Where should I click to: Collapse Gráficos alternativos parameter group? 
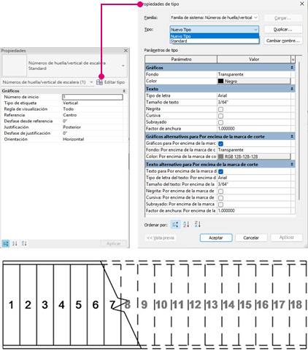click(292, 136)
